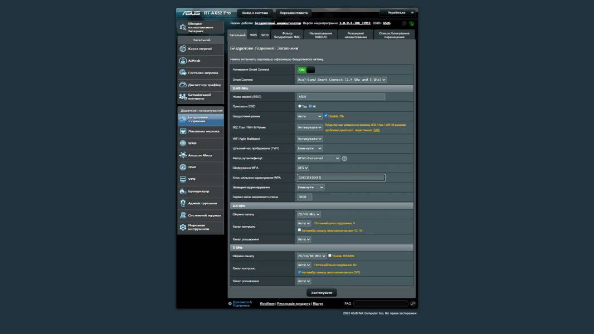Open the Брандмауер firewall icon

coord(183,191)
